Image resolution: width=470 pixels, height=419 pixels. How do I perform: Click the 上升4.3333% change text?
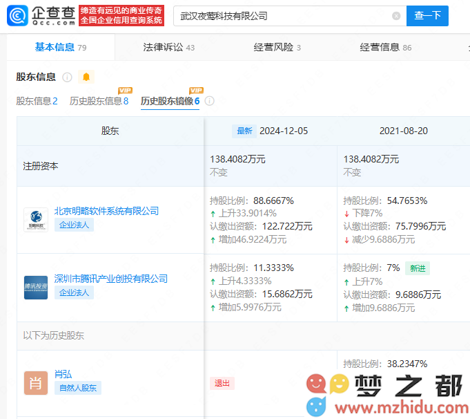pos(245,281)
